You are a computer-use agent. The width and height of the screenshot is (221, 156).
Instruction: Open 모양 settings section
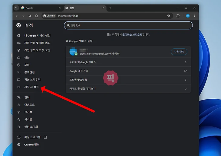coord(27,65)
